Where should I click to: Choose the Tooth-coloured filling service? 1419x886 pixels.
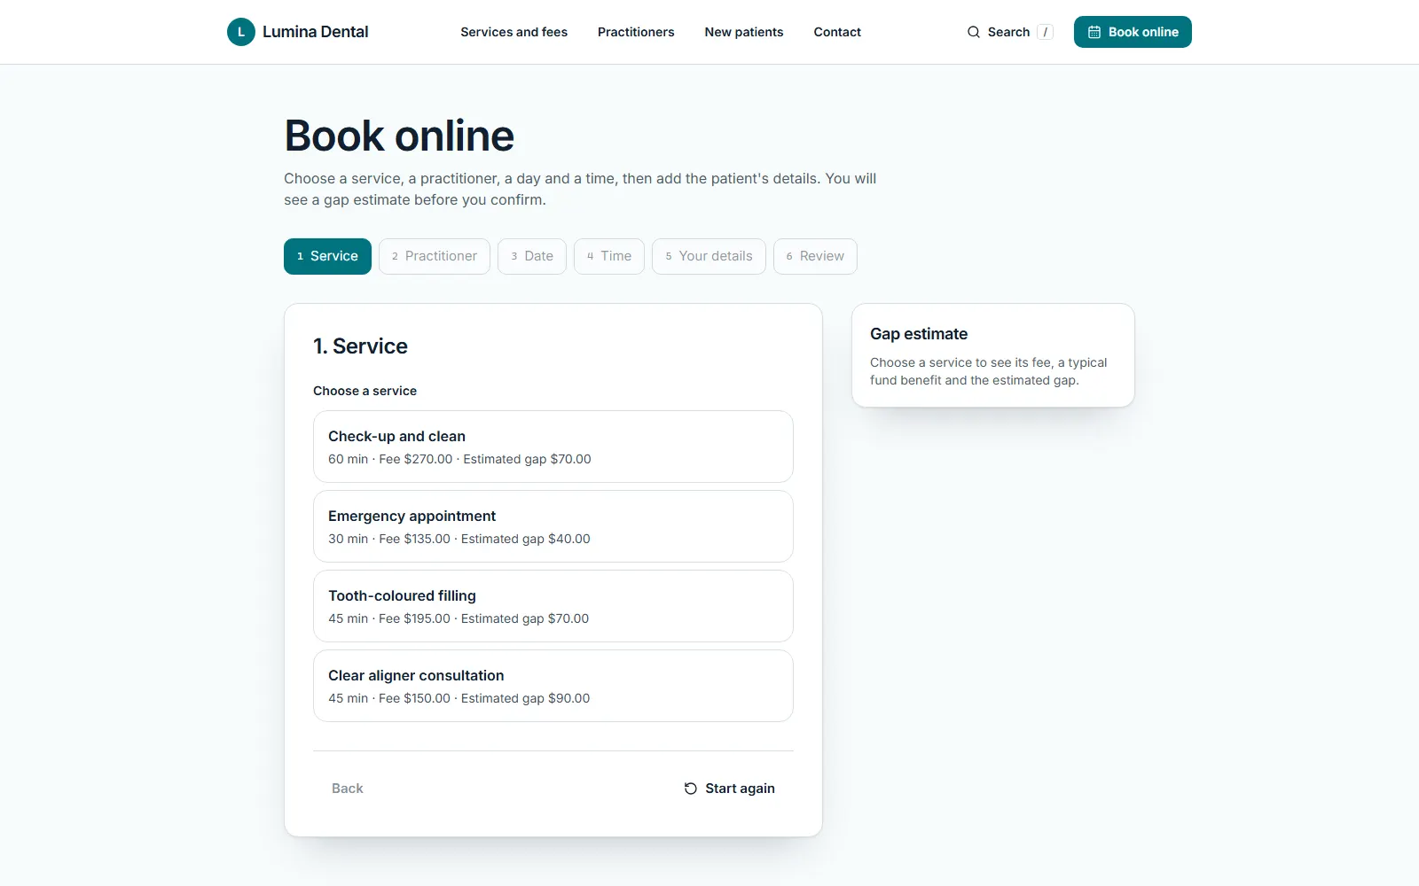tap(553, 606)
